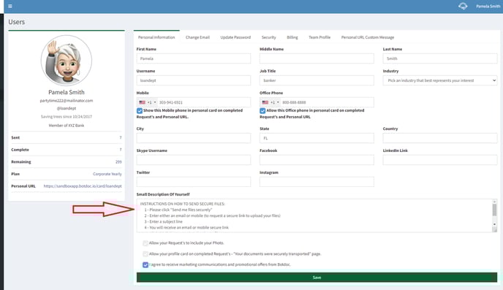Viewport: 503px width, 290px height.
Task: Toggle Show this Mobile phone checkbox
Action: click(x=140, y=111)
